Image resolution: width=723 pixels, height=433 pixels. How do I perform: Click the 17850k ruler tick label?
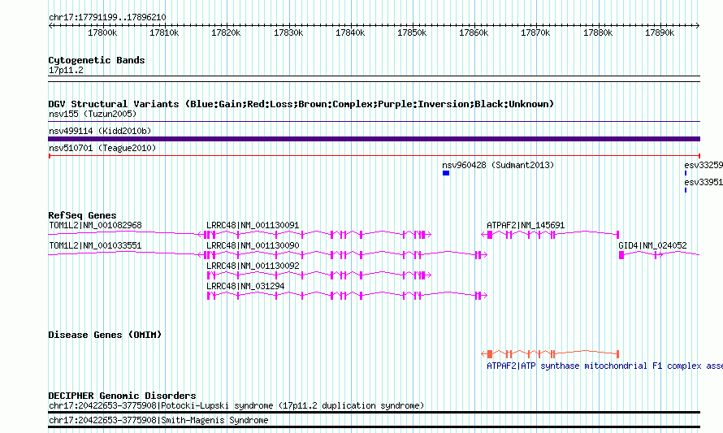click(412, 33)
